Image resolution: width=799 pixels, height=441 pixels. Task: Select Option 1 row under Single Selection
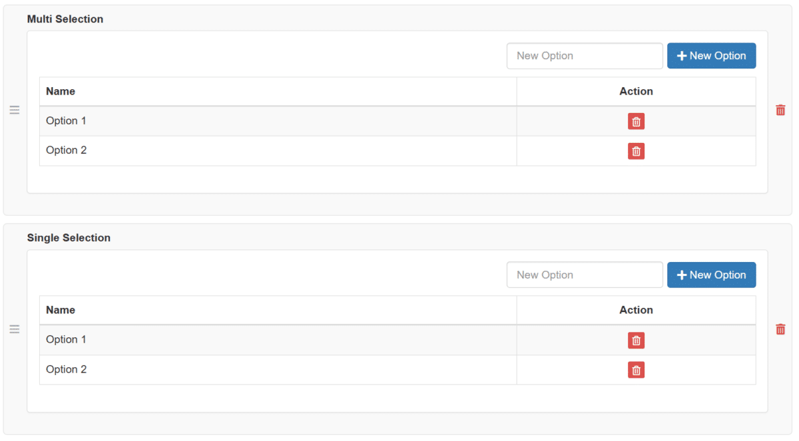398,340
